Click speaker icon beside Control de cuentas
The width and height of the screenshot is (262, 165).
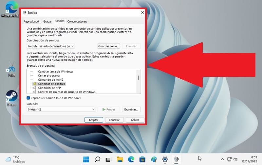(34, 92)
